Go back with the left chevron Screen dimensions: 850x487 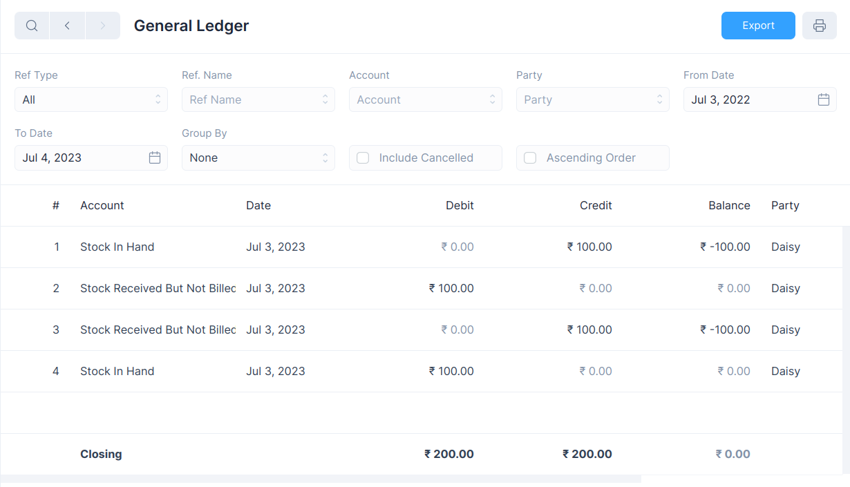click(x=67, y=26)
